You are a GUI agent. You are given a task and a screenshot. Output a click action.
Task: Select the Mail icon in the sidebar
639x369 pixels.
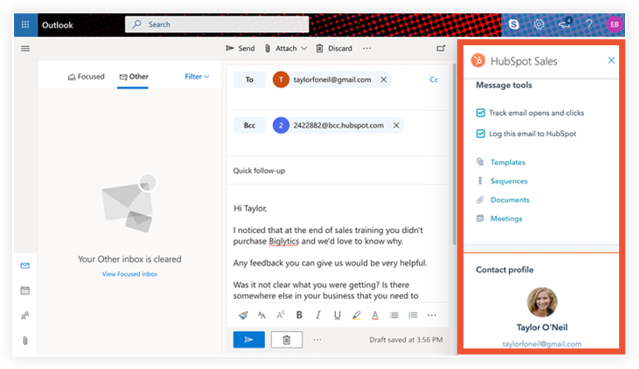(x=25, y=266)
